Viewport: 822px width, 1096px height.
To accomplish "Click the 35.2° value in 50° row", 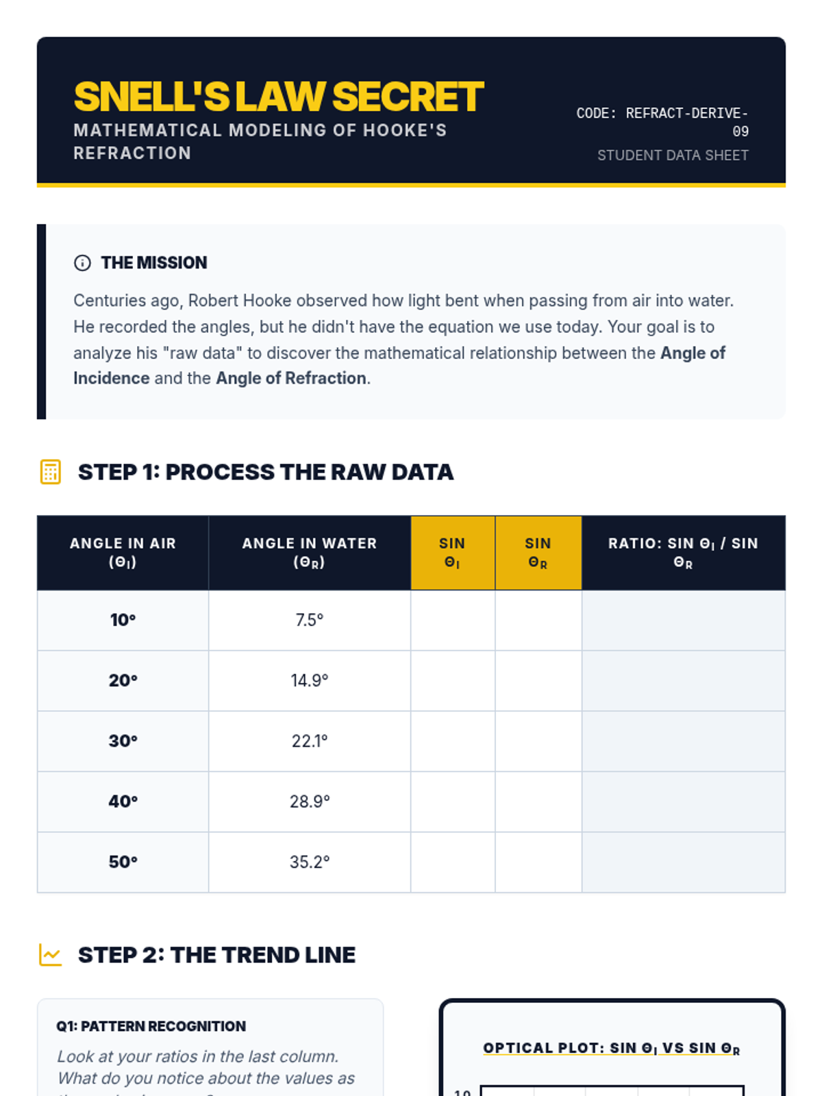I will pos(310,862).
